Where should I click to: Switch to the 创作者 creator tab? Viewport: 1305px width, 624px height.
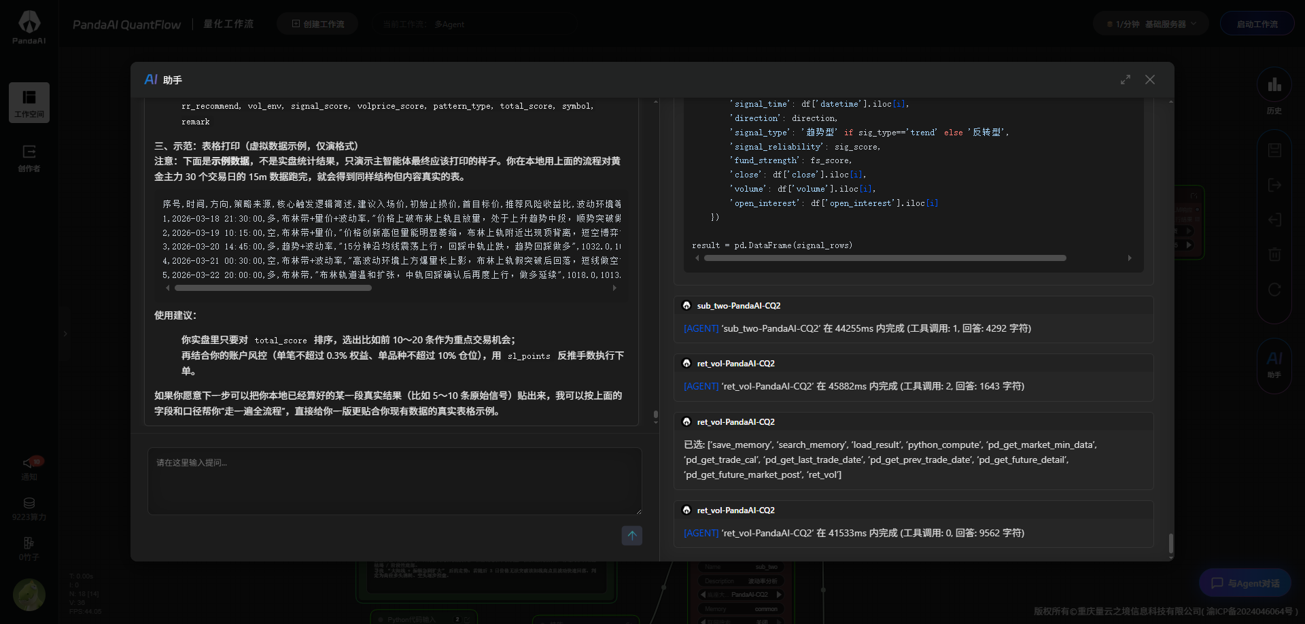click(29, 158)
